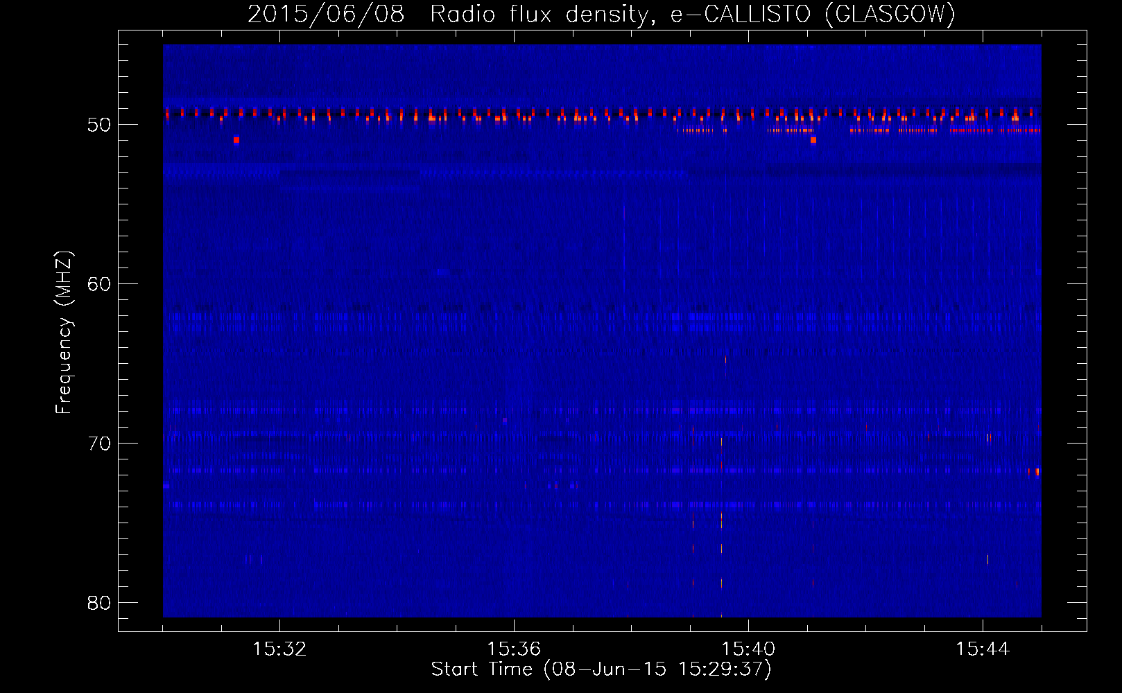Click the 50 frequency tick label
1122x693 pixels.
(x=99, y=125)
